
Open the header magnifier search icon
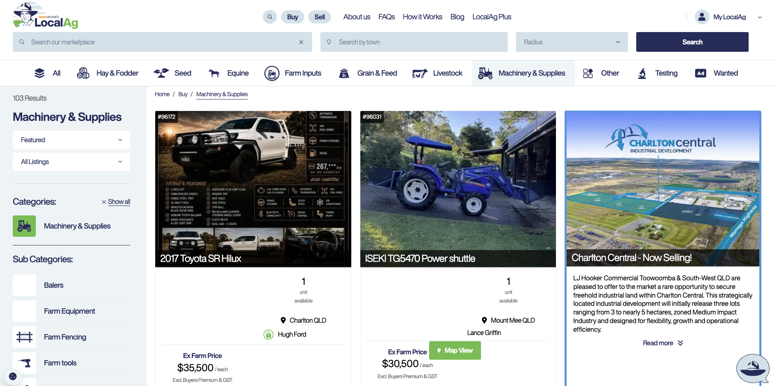click(x=270, y=17)
